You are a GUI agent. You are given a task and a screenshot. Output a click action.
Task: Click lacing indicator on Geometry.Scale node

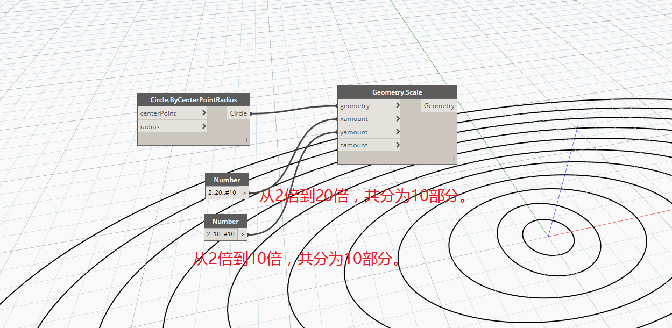tap(454, 159)
